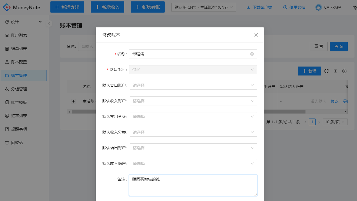
Task: Open the 默认转入账户 dropdown
Action: [193, 164]
